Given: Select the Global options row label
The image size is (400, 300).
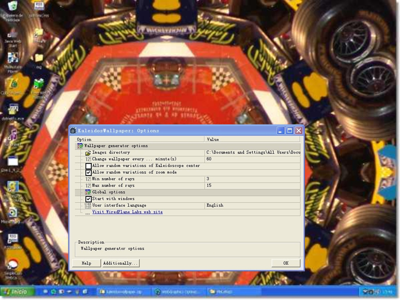Looking at the screenshot, I should (x=109, y=192).
